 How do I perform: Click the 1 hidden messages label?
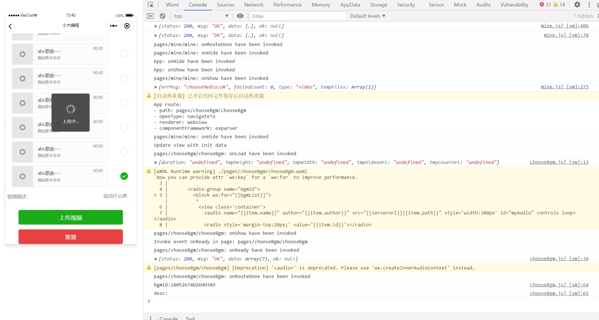(x=583, y=16)
